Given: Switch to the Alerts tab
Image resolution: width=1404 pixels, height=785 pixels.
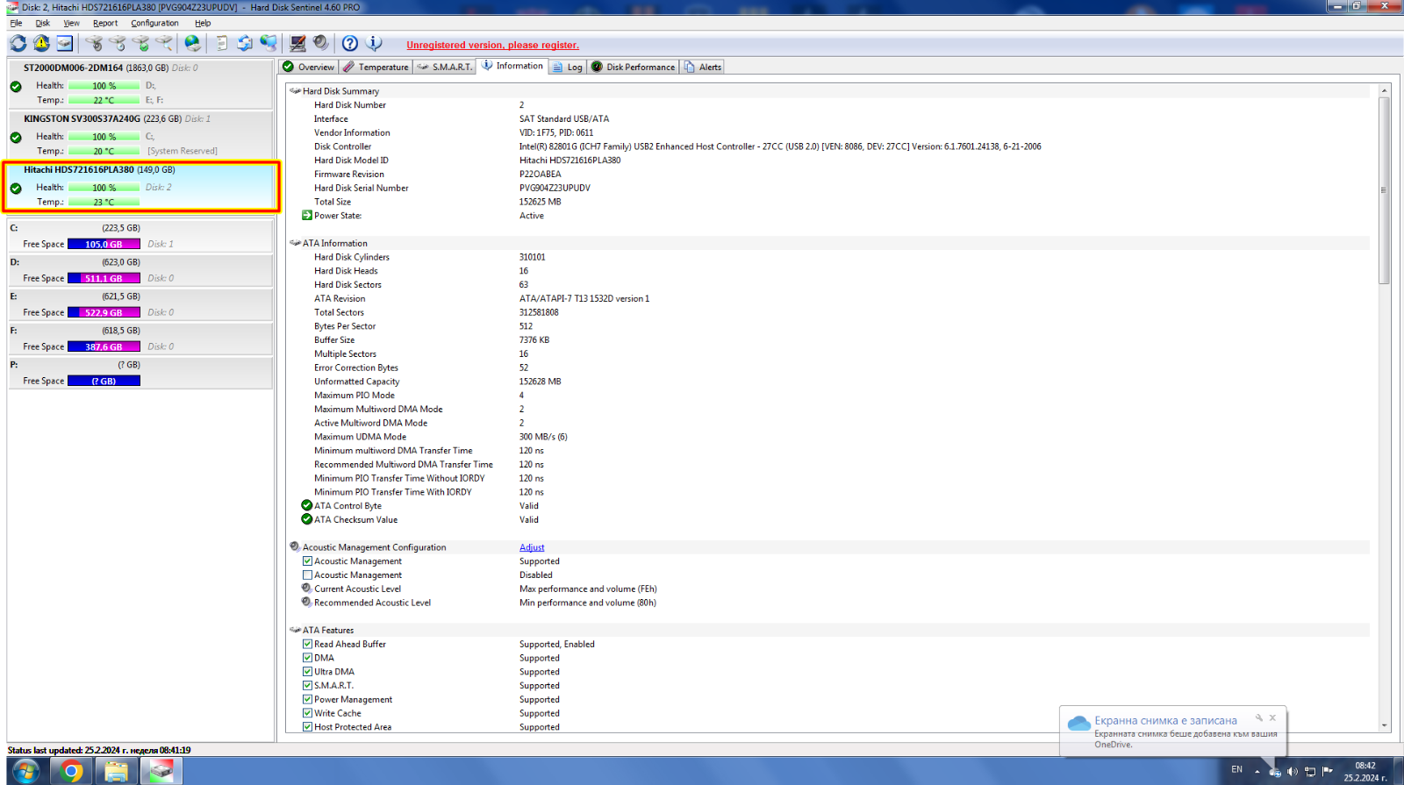Looking at the screenshot, I should click(702, 67).
